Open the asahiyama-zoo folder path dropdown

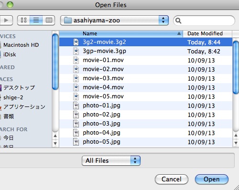pos(114,20)
